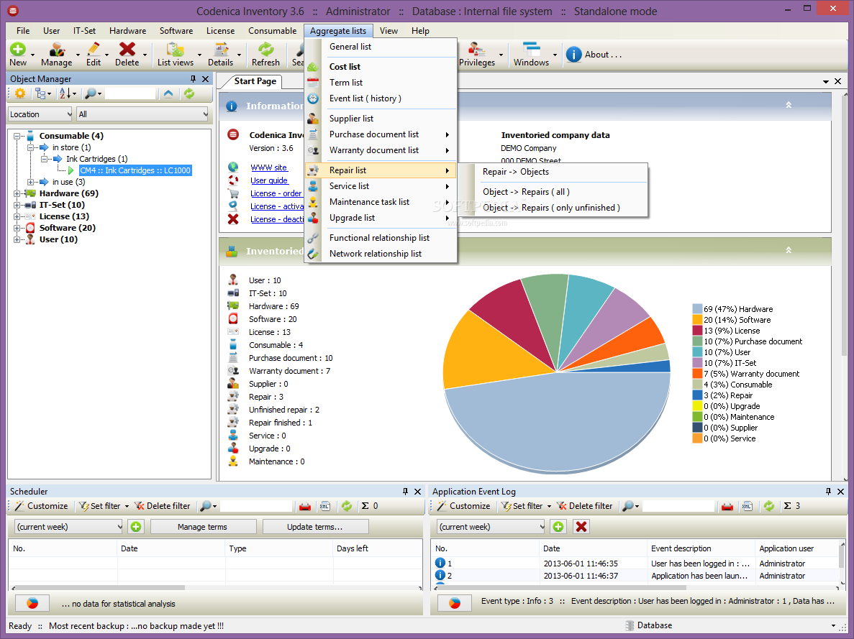Click the Hardware blue legend swatch
Viewport: 854px width, 639px height.
pyautogui.click(x=697, y=309)
